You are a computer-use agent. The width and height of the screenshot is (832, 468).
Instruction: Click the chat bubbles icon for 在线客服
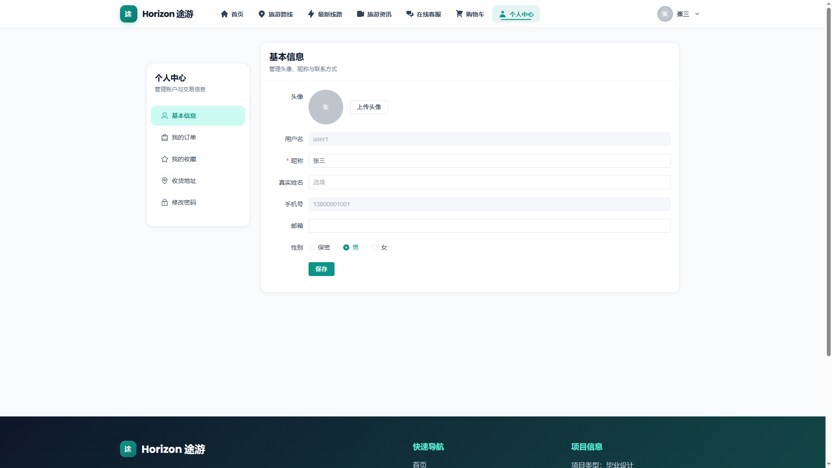tap(410, 14)
